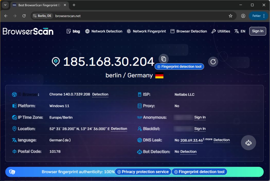The width and height of the screenshot is (270, 181).
Task: Click the Bot Detection robot icon
Action: click(x=139, y=152)
